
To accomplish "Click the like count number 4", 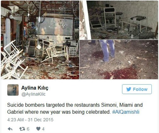I will [x=43, y=129].
